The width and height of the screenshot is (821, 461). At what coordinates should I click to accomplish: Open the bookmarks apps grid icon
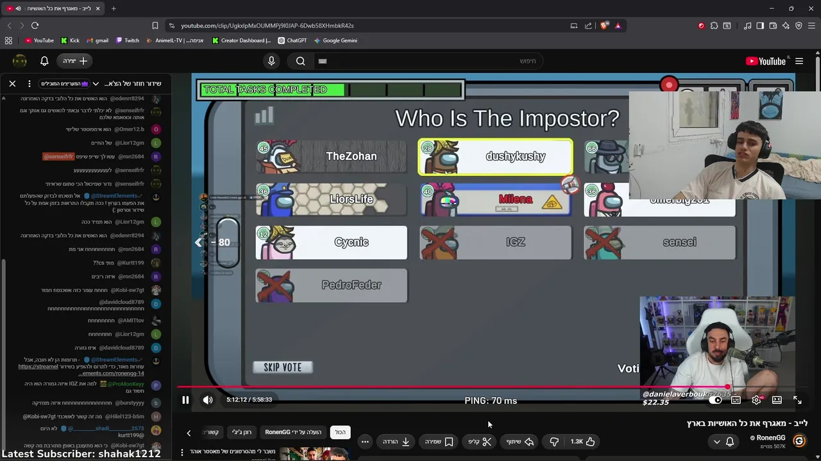[8, 40]
